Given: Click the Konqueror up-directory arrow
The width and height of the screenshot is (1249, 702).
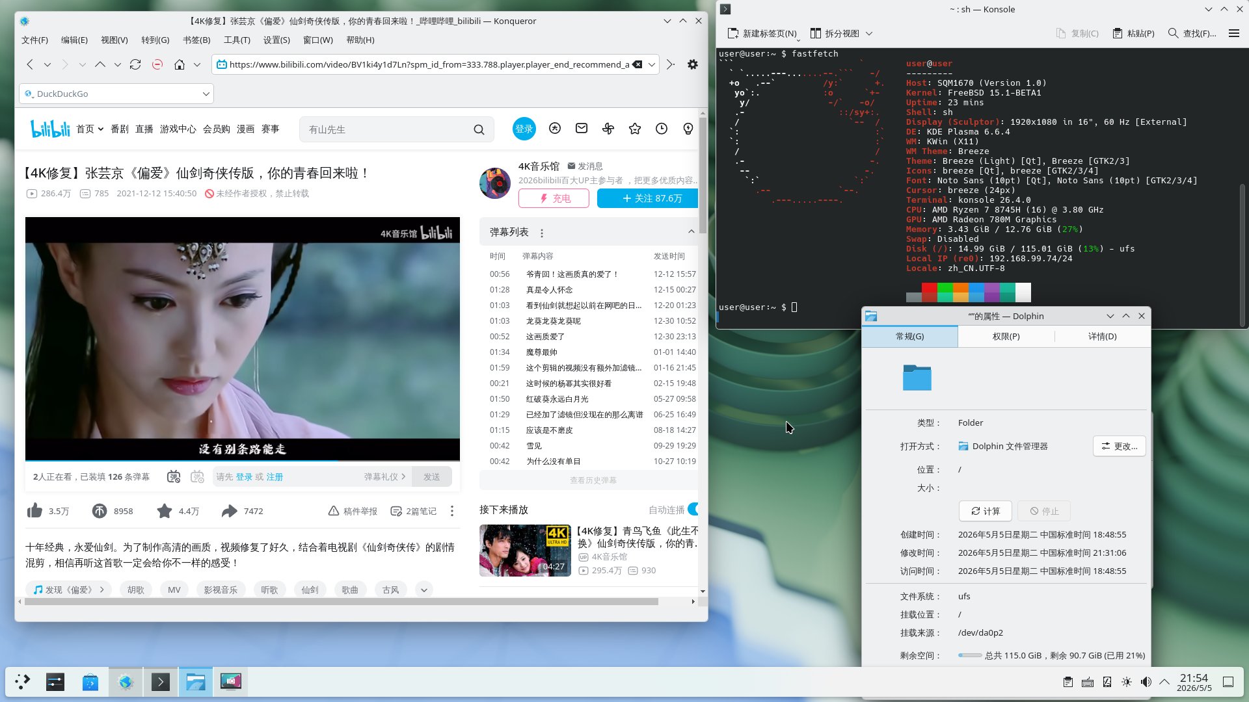Looking at the screenshot, I should 100,64.
